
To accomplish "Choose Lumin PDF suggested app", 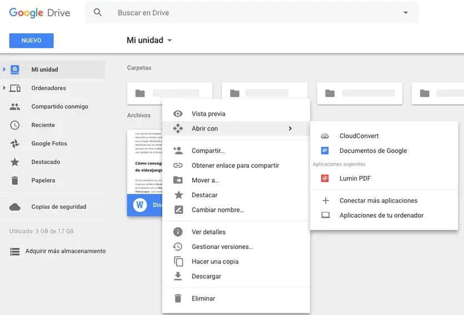I will (384, 178).
